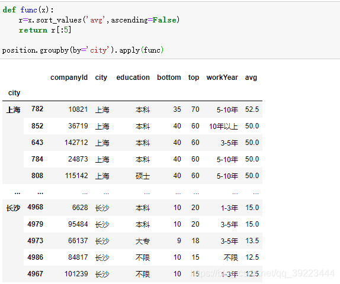Click avg value 52.5
The image size is (340, 284).
tap(252, 109)
